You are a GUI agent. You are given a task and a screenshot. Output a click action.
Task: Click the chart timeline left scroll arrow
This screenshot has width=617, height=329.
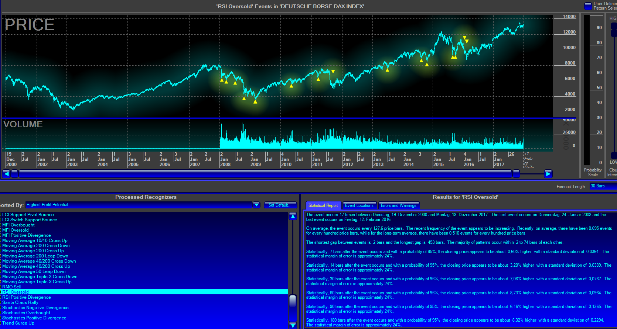(x=6, y=174)
